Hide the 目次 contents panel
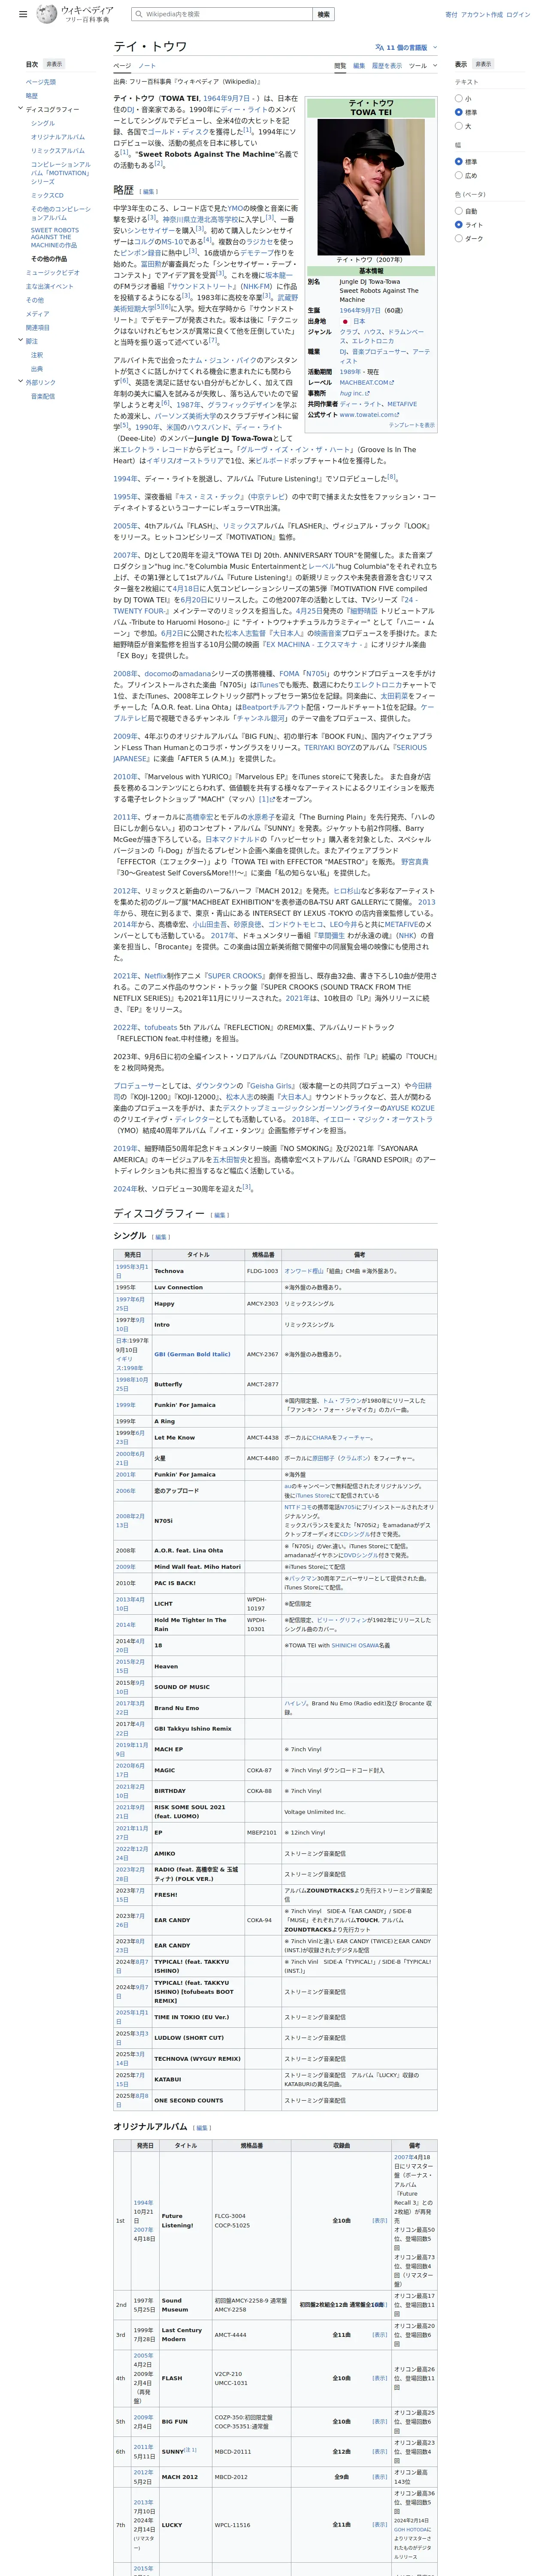This screenshot has height=2576, width=551. pyautogui.click(x=54, y=64)
